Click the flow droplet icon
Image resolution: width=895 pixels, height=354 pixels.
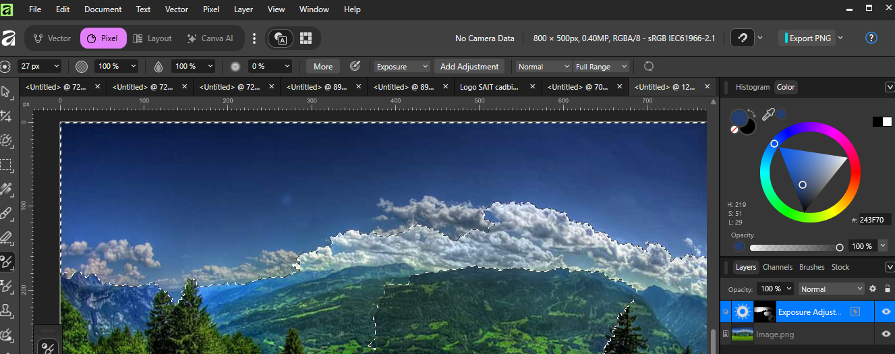158,67
